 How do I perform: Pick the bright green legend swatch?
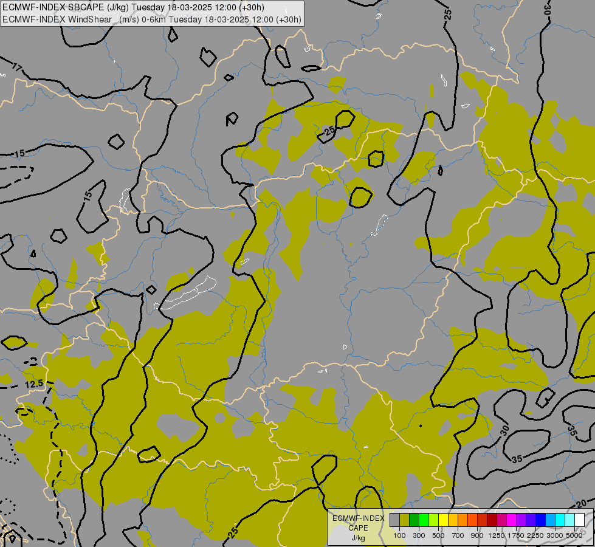[424, 520]
